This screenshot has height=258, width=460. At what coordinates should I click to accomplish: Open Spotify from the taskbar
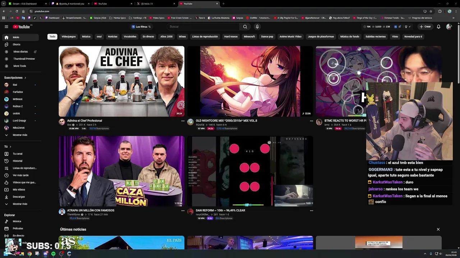[x=53, y=254]
